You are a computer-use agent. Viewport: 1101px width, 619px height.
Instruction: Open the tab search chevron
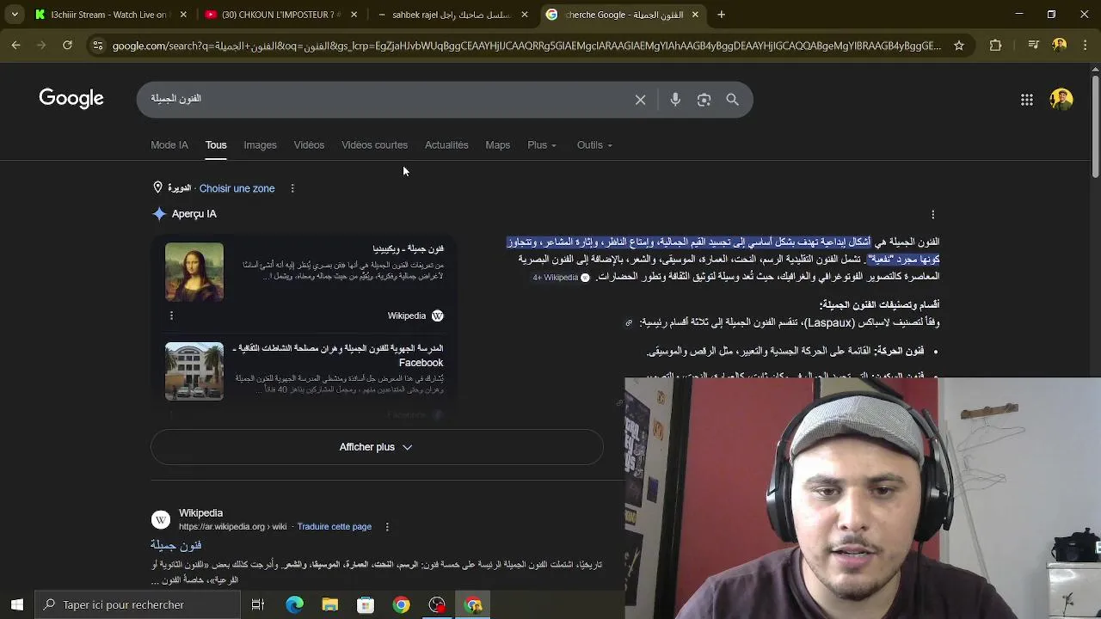(x=15, y=15)
